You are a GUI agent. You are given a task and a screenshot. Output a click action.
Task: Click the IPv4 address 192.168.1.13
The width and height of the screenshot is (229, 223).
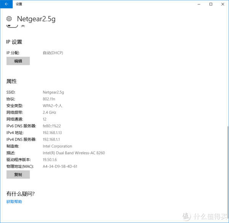(52, 133)
